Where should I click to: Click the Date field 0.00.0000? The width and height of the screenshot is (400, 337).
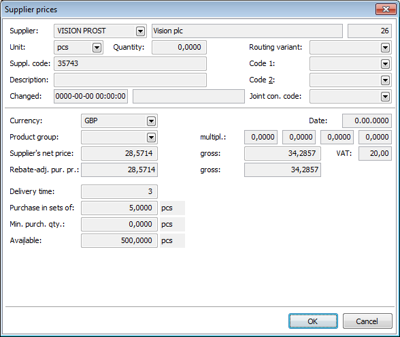click(x=367, y=121)
